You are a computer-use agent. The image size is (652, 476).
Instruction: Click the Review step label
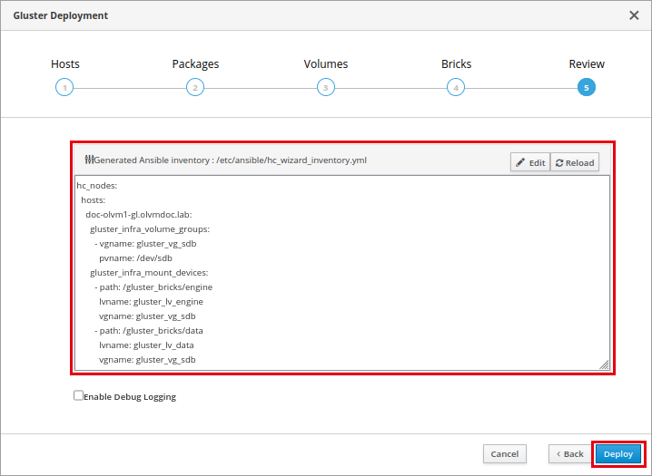click(x=587, y=63)
